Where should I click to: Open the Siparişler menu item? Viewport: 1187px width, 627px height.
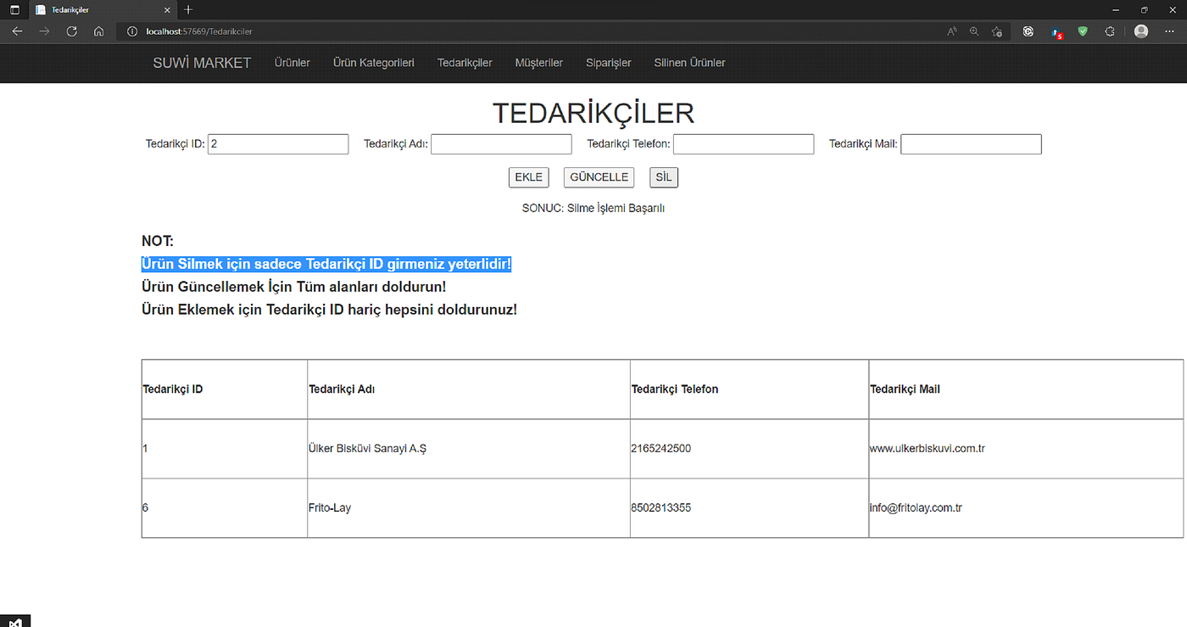tap(609, 63)
